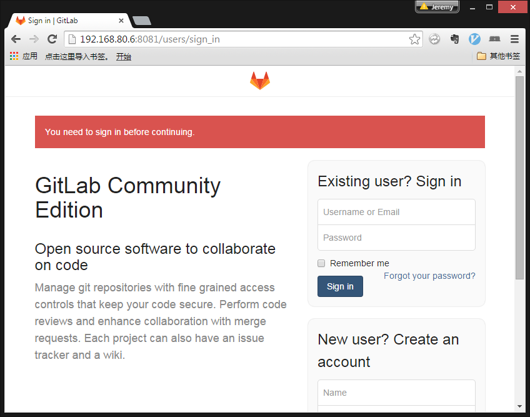Click the GitLab fox logo in header
The image size is (530, 417).
(260, 81)
